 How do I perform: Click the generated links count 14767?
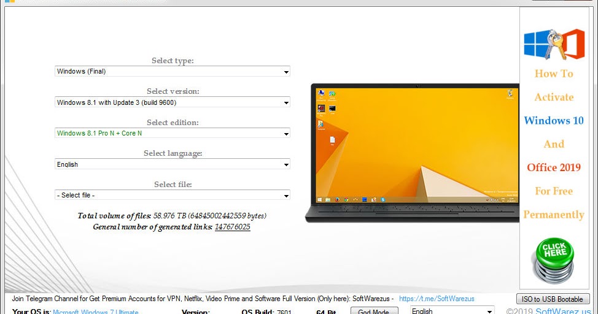232,227
